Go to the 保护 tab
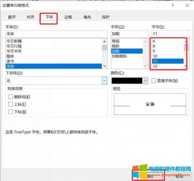 pos(106,17)
